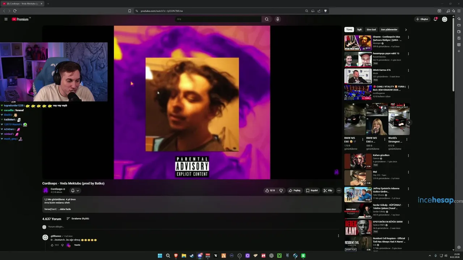Open options for husamyuyu yayın vakti video

click(x=408, y=54)
